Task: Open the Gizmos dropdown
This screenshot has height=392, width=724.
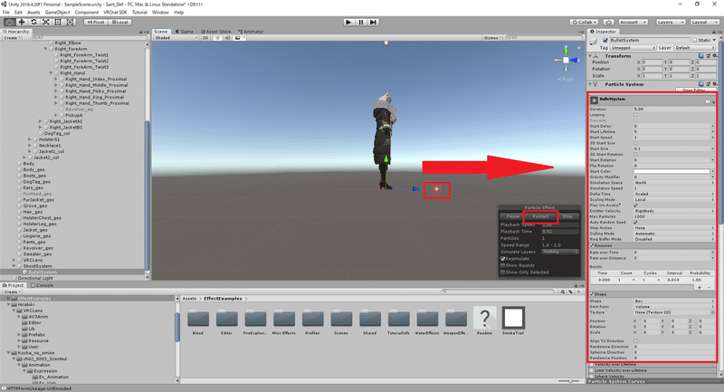Action: (492, 38)
